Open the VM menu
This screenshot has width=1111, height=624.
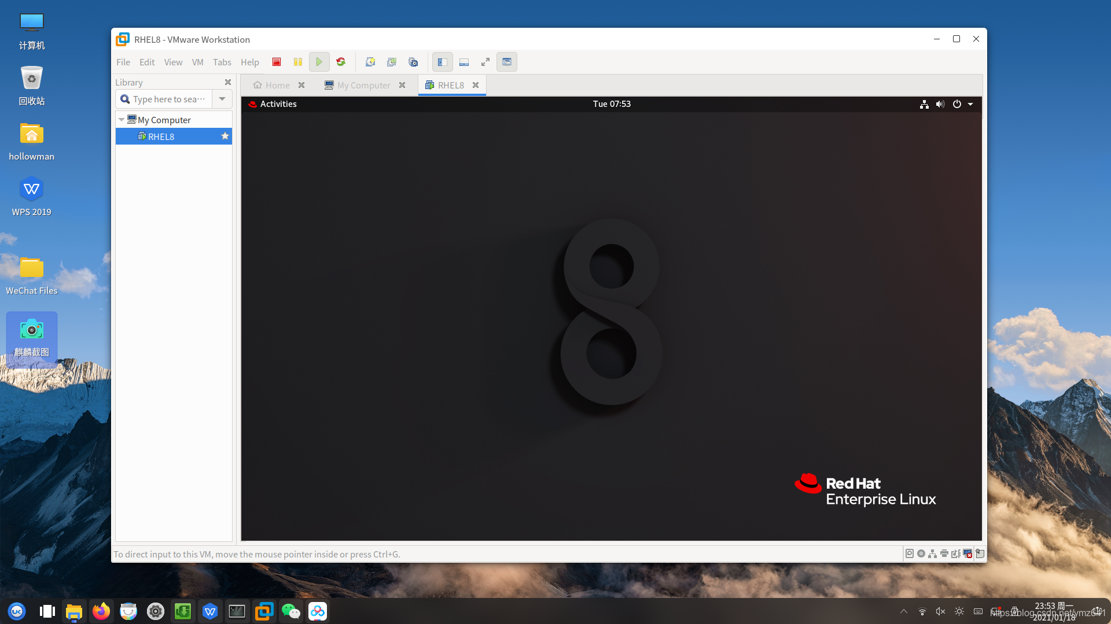pos(197,62)
